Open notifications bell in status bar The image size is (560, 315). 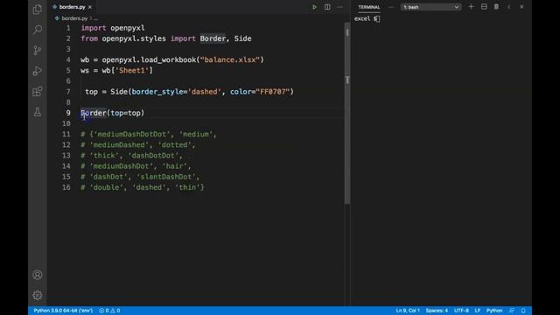(x=523, y=311)
